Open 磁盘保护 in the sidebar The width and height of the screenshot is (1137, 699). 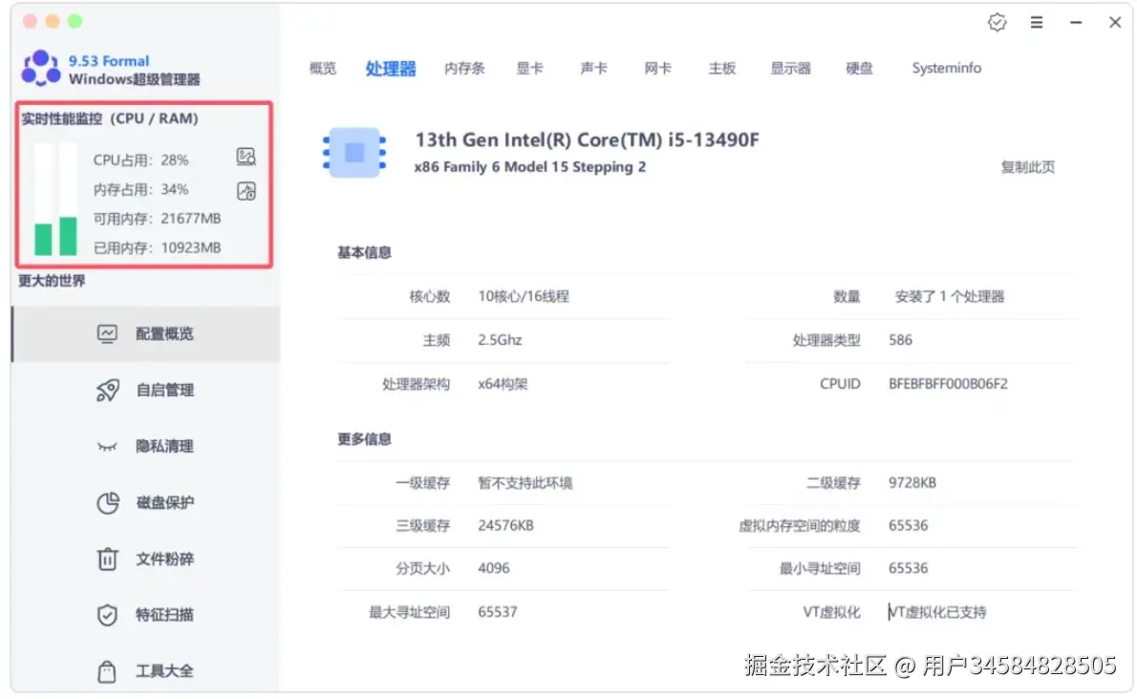[x=146, y=502]
